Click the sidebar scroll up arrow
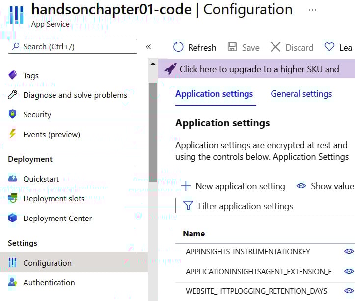The width and height of the screenshot is (355, 301). 153,64
